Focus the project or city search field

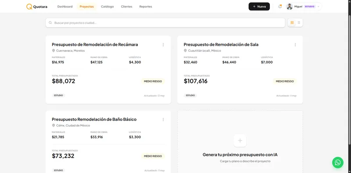(165, 23)
